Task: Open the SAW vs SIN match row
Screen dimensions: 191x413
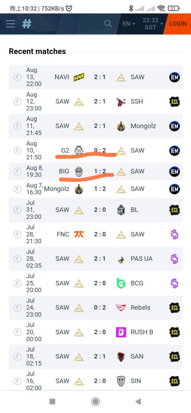Action: point(95,380)
